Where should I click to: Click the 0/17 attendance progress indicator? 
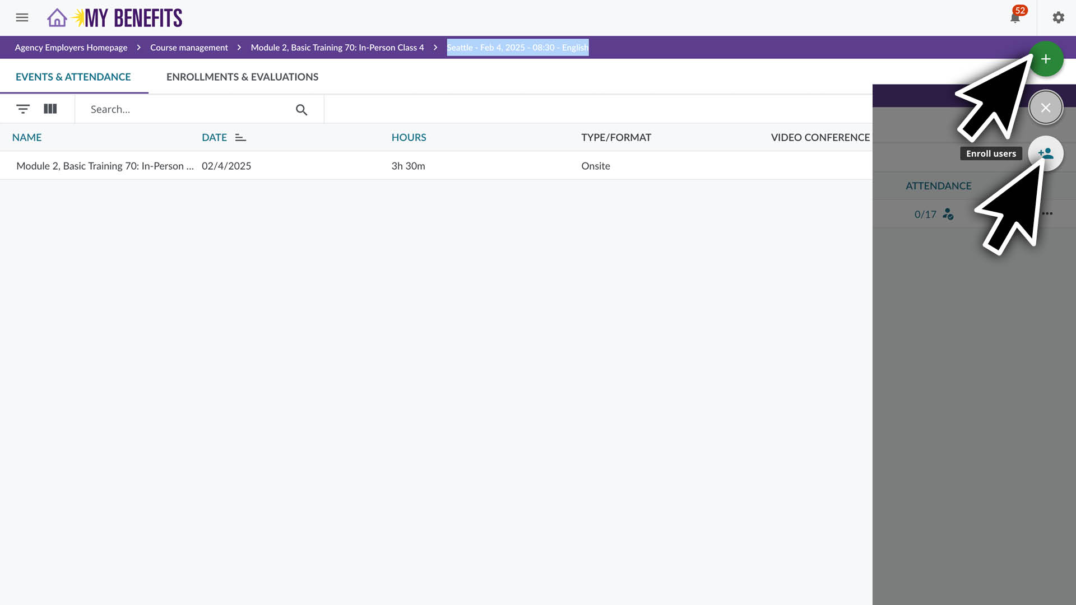[924, 214]
